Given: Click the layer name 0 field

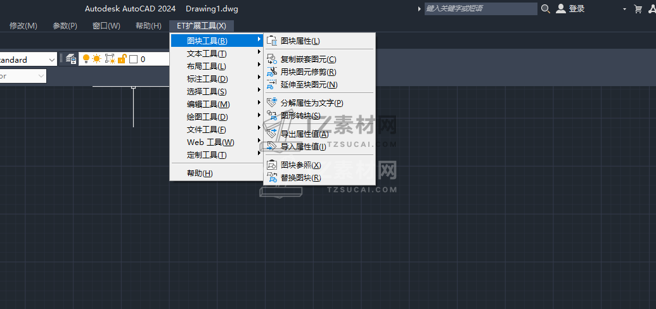Looking at the screenshot, I should [x=143, y=60].
